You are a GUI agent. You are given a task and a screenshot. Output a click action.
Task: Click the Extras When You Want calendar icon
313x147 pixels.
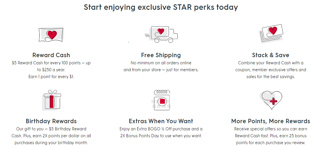pos(161,100)
